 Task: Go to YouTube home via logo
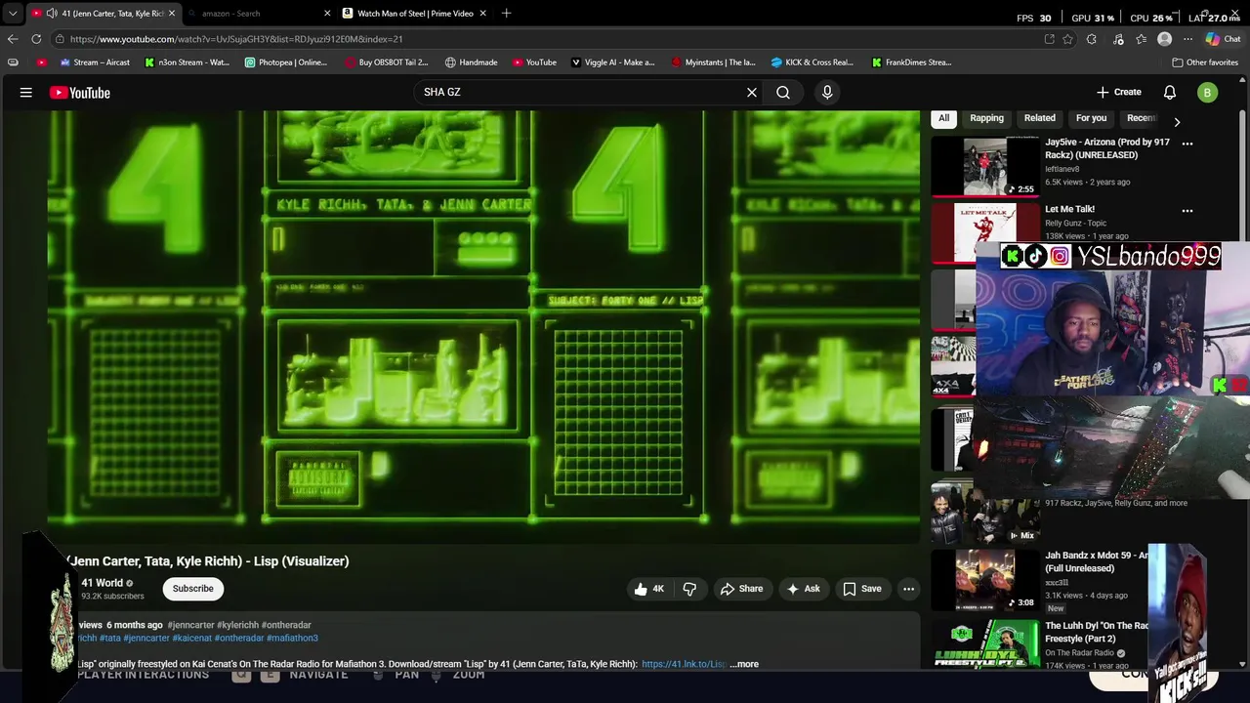80,93
